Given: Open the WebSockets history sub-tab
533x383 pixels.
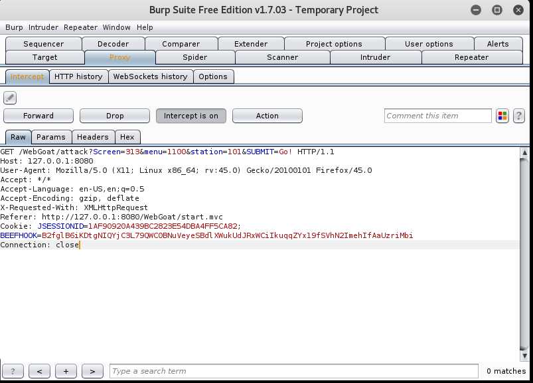Looking at the screenshot, I should pos(151,76).
